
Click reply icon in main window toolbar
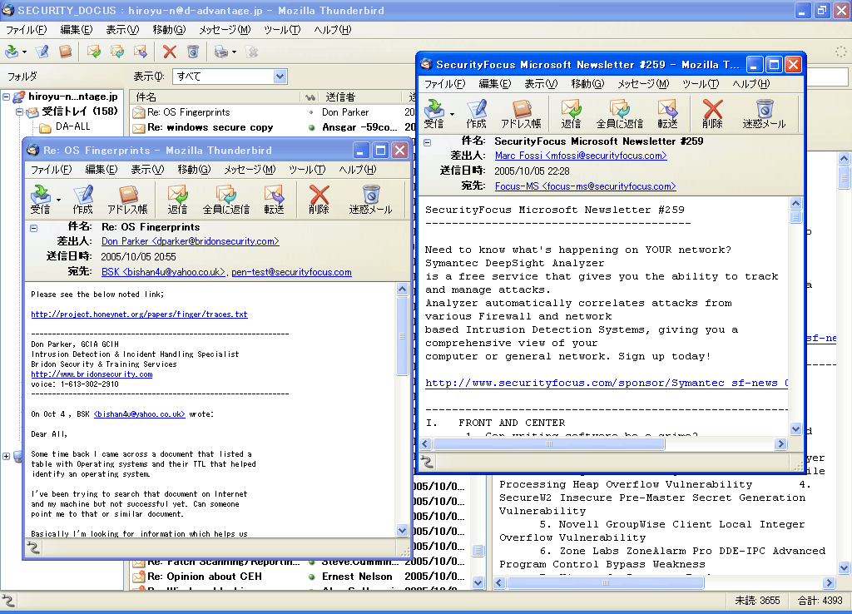(94, 52)
